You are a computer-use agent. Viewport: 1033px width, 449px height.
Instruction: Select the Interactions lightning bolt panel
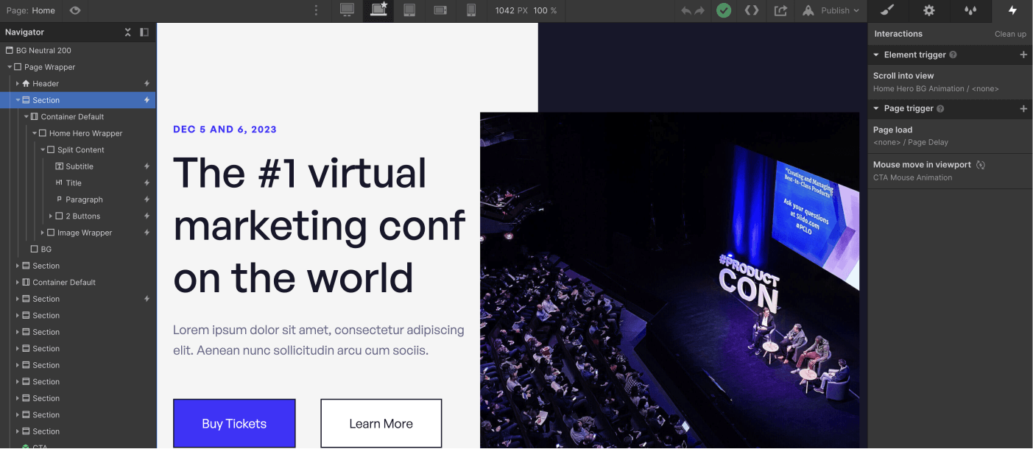(x=1012, y=11)
